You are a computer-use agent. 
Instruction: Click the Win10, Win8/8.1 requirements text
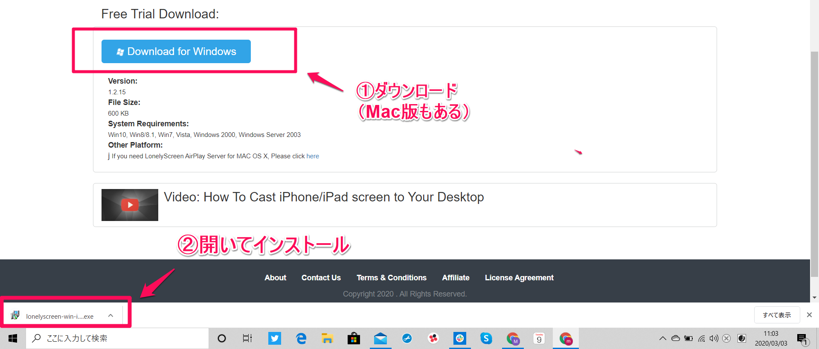(204, 135)
